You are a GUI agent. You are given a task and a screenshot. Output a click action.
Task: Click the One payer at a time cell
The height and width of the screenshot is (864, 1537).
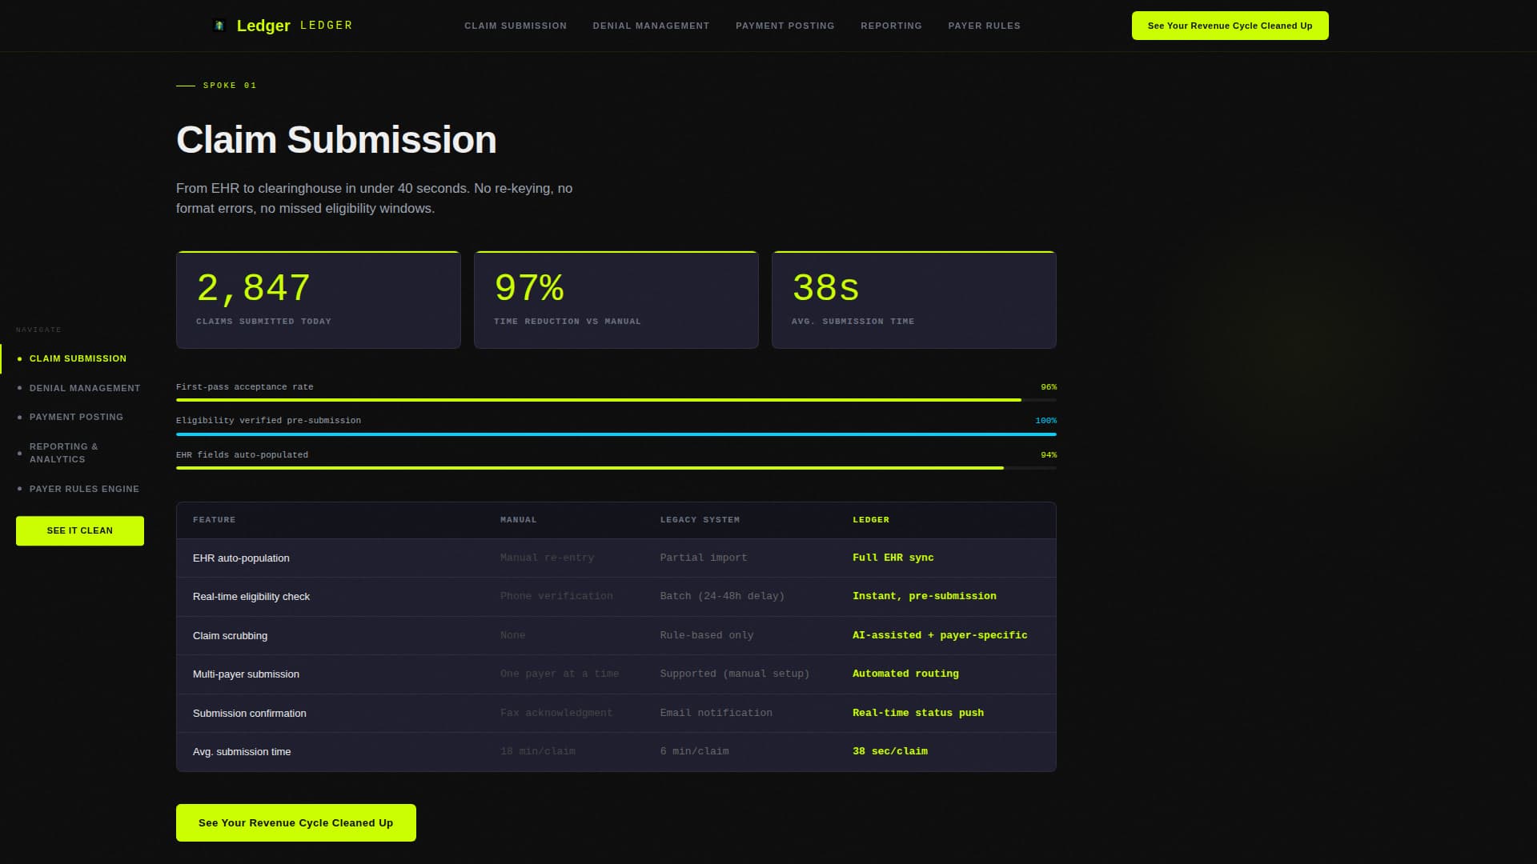560,674
